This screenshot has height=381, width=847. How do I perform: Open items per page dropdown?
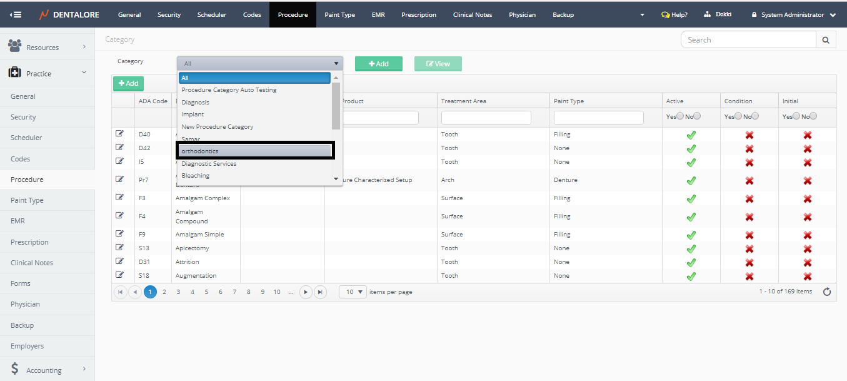pos(353,292)
